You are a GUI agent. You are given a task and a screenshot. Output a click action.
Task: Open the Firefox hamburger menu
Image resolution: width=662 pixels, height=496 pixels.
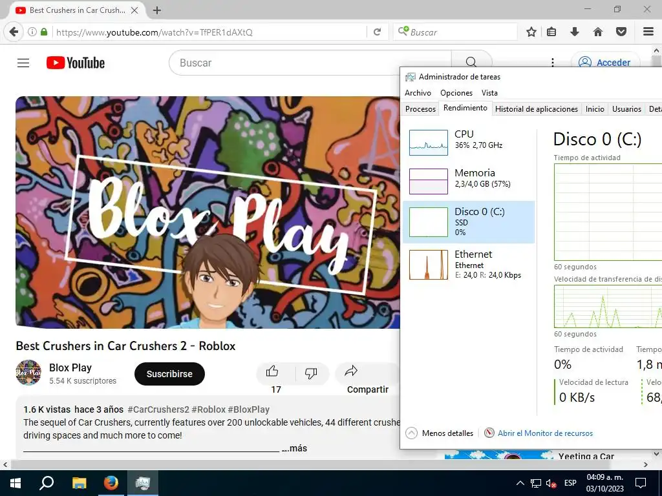pyautogui.click(x=648, y=32)
